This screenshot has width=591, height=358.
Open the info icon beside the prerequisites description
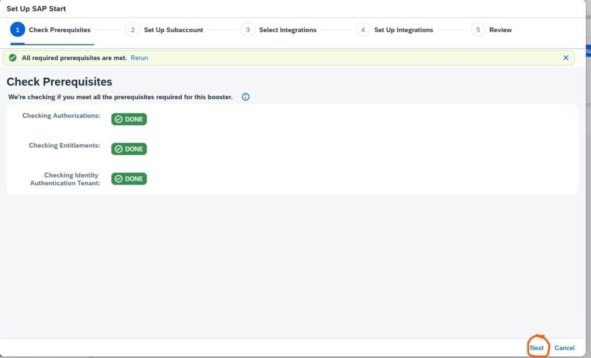pyautogui.click(x=245, y=97)
